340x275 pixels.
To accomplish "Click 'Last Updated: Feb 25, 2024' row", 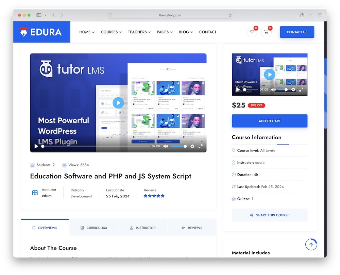I will (x=270, y=186).
